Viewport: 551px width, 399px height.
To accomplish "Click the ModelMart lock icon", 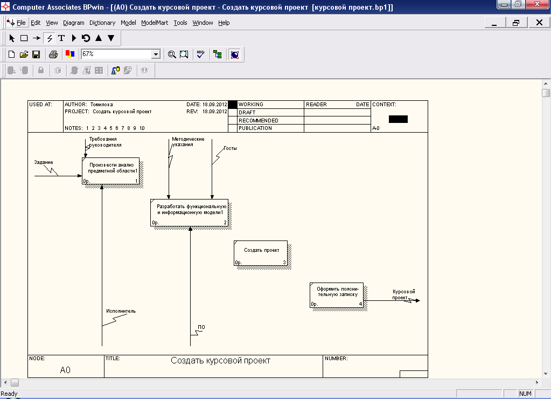I will 41,71.
